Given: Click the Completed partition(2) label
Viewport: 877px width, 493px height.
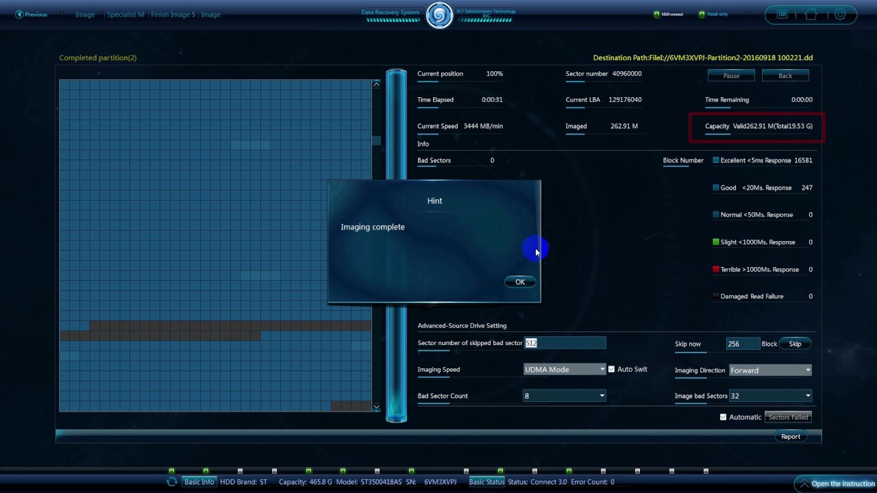Looking at the screenshot, I should point(98,58).
